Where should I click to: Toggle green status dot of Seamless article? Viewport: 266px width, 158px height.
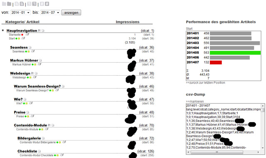[26, 52]
